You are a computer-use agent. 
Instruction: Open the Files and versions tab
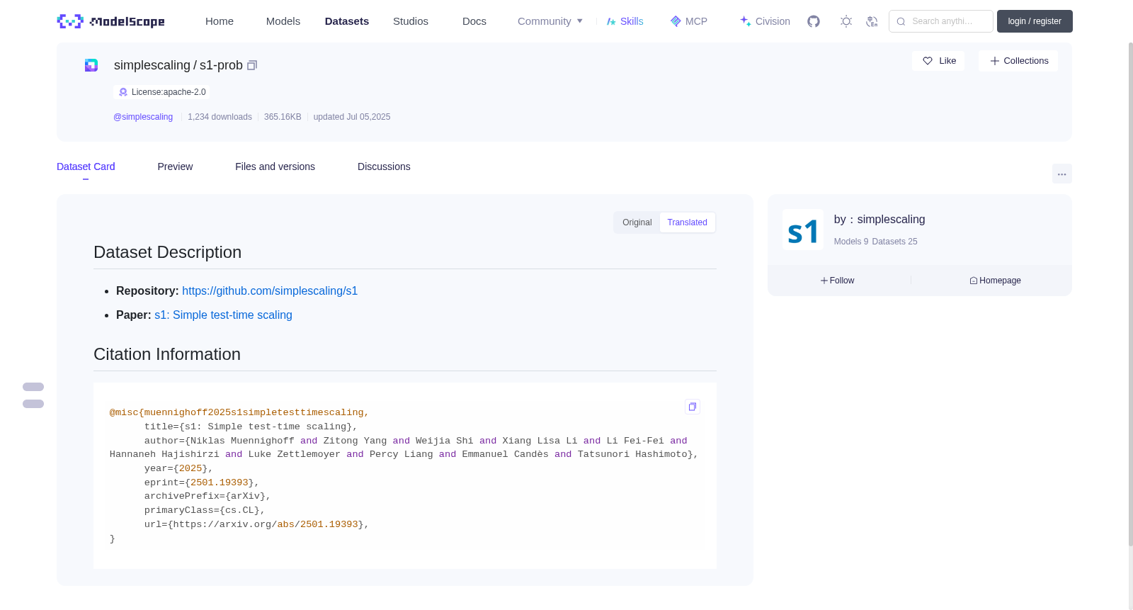pos(275,166)
